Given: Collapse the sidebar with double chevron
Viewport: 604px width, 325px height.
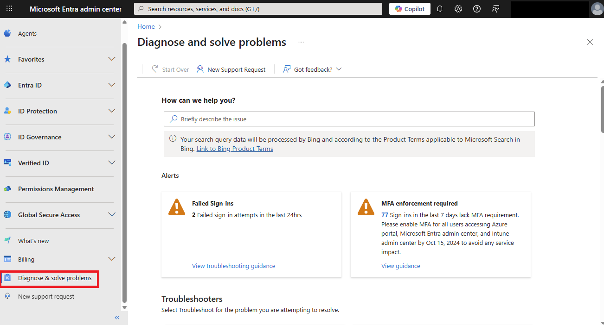Looking at the screenshot, I should click(x=117, y=317).
